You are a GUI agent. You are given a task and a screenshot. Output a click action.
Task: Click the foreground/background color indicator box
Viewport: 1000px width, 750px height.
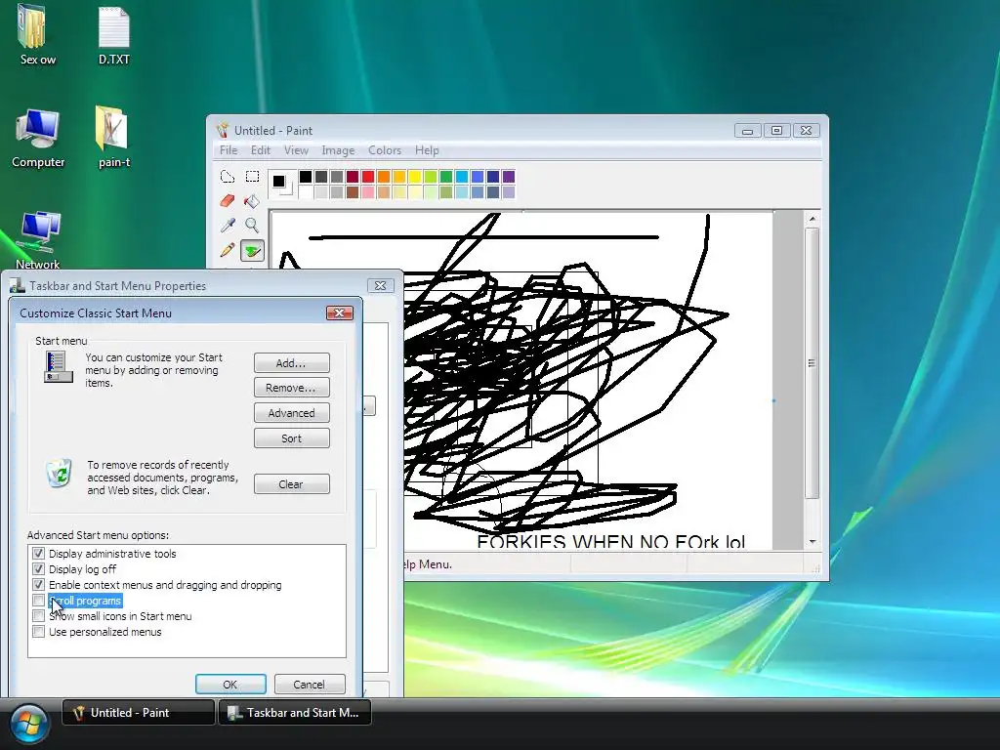tap(281, 183)
